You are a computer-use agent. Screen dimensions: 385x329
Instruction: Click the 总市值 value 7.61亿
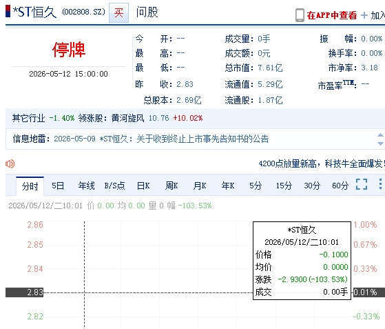tap(270, 68)
